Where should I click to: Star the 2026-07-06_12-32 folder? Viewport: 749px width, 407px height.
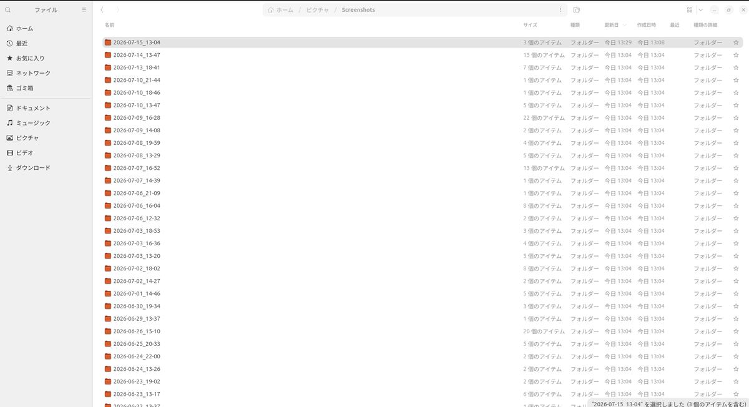pos(736,218)
